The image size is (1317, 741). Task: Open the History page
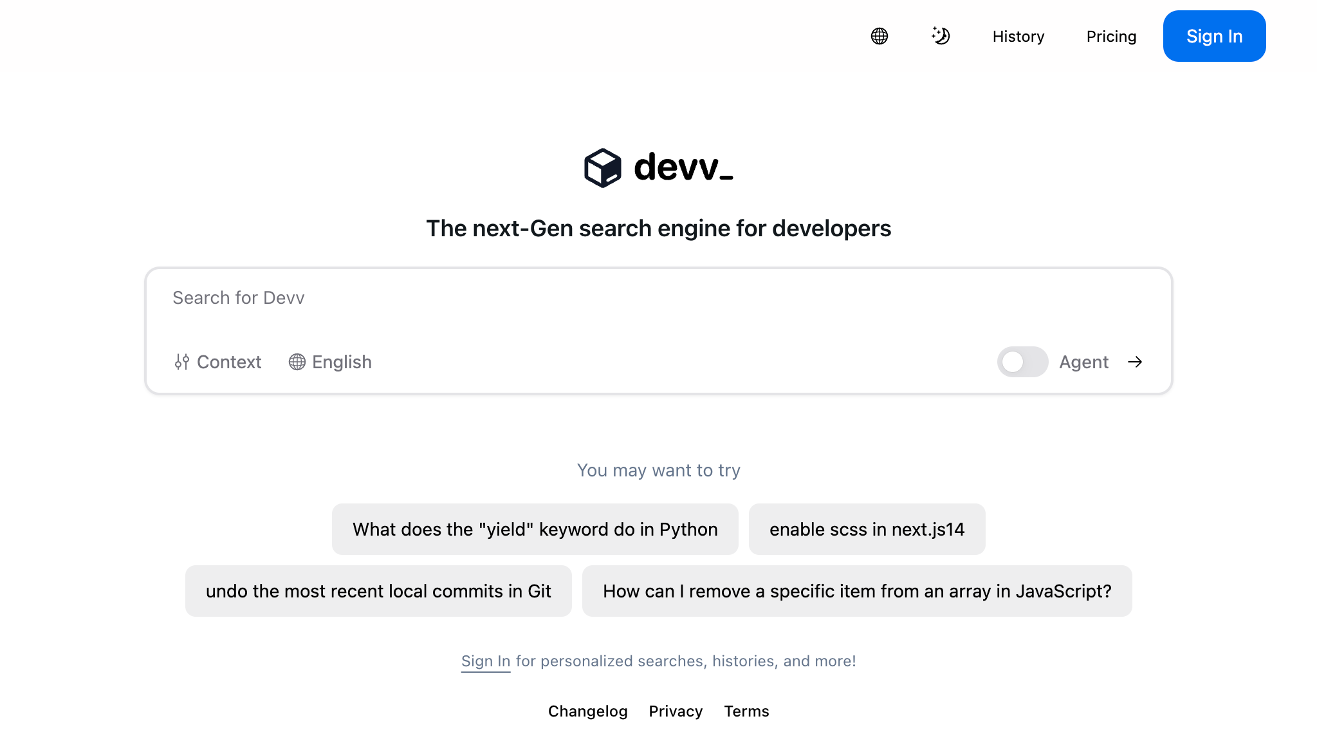tap(1018, 36)
